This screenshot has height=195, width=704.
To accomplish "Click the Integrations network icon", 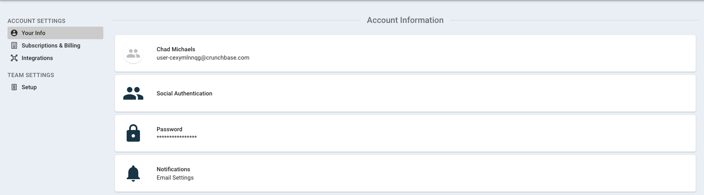I will [14, 58].
